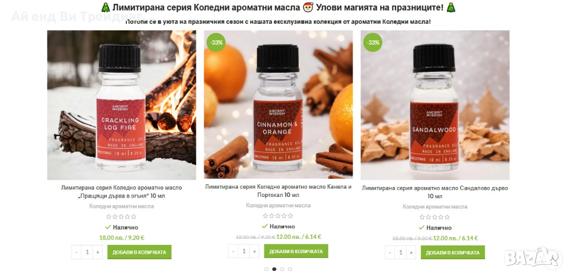
Task: Select the third carousel pagination dot
Action: [282, 269]
